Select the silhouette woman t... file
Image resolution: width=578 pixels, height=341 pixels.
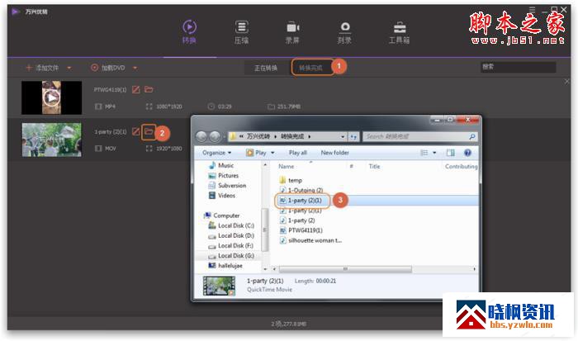[310, 240]
